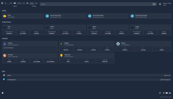Click the orange Prowlarr icon

click(x=5, y=56)
